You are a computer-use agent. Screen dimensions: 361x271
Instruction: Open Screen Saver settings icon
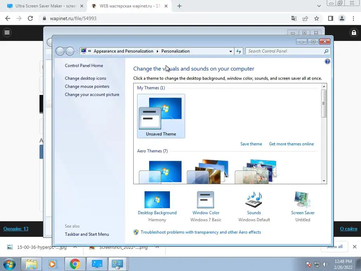click(302, 200)
